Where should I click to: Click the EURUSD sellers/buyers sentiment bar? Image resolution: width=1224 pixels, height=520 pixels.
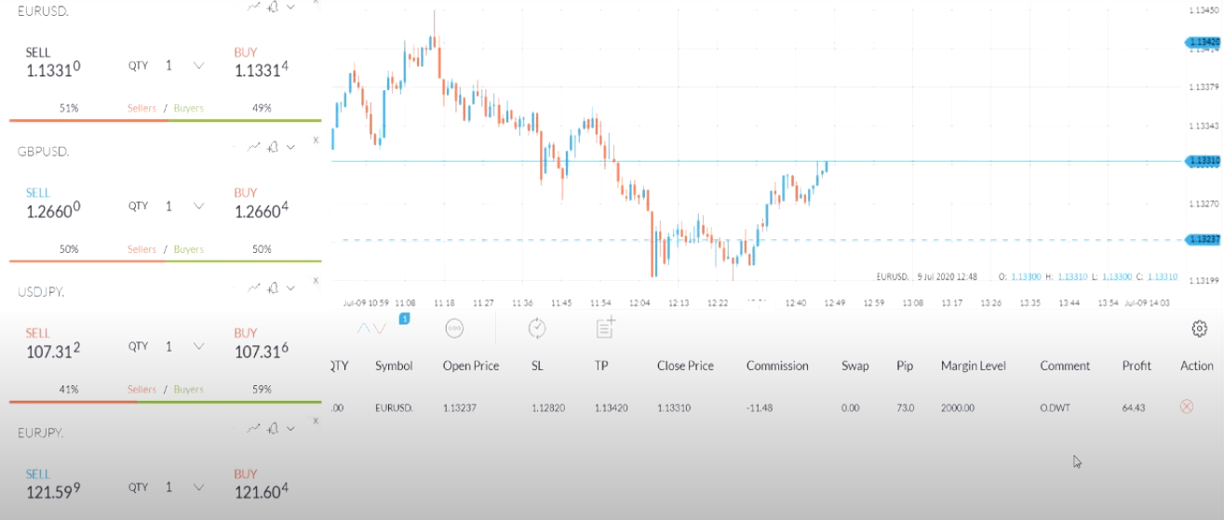[165, 121]
